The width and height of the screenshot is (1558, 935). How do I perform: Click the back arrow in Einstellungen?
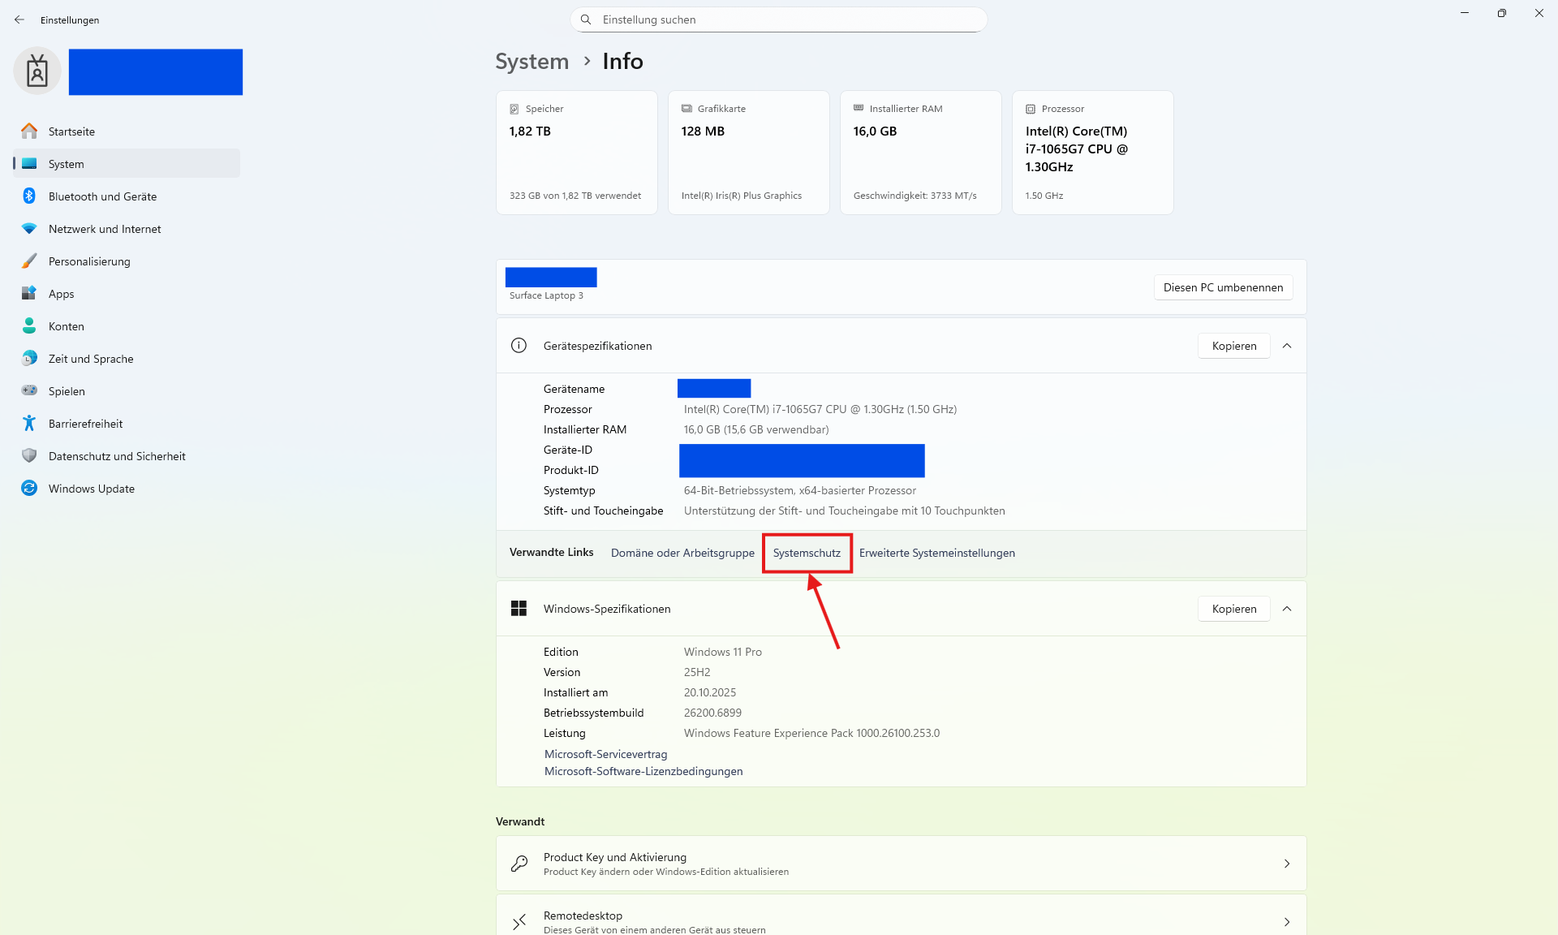click(19, 19)
